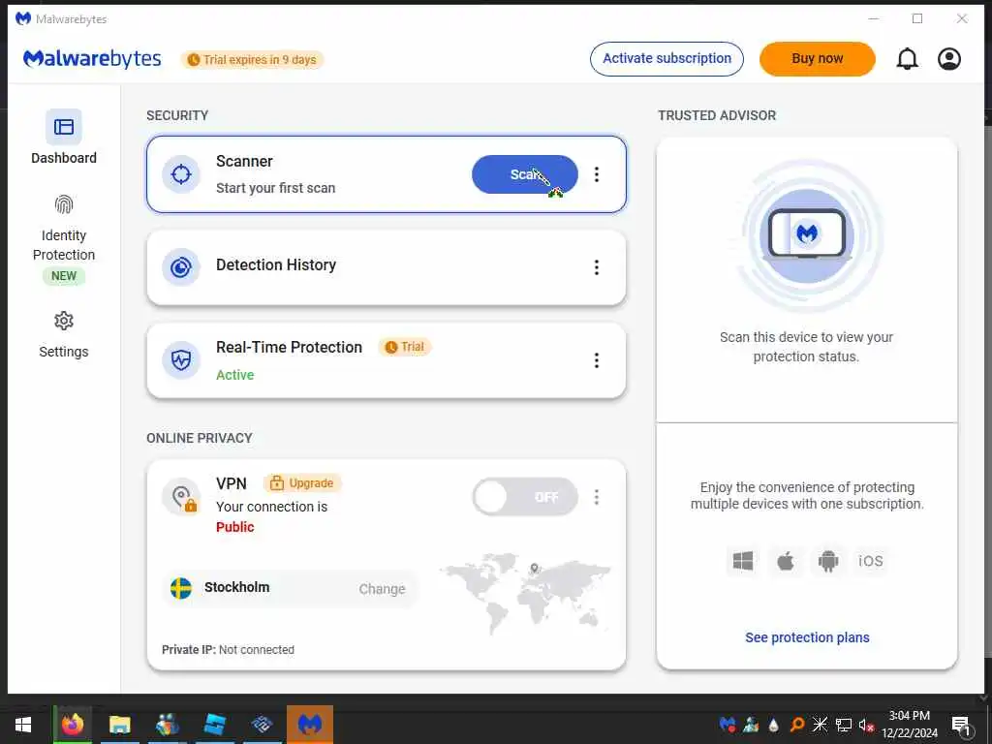Click the Windows platform icon in Trusted Advisor

[743, 561]
